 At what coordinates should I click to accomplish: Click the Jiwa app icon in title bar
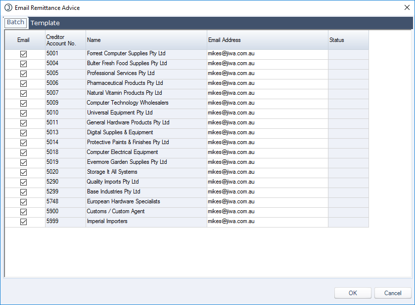click(x=8, y=8)
